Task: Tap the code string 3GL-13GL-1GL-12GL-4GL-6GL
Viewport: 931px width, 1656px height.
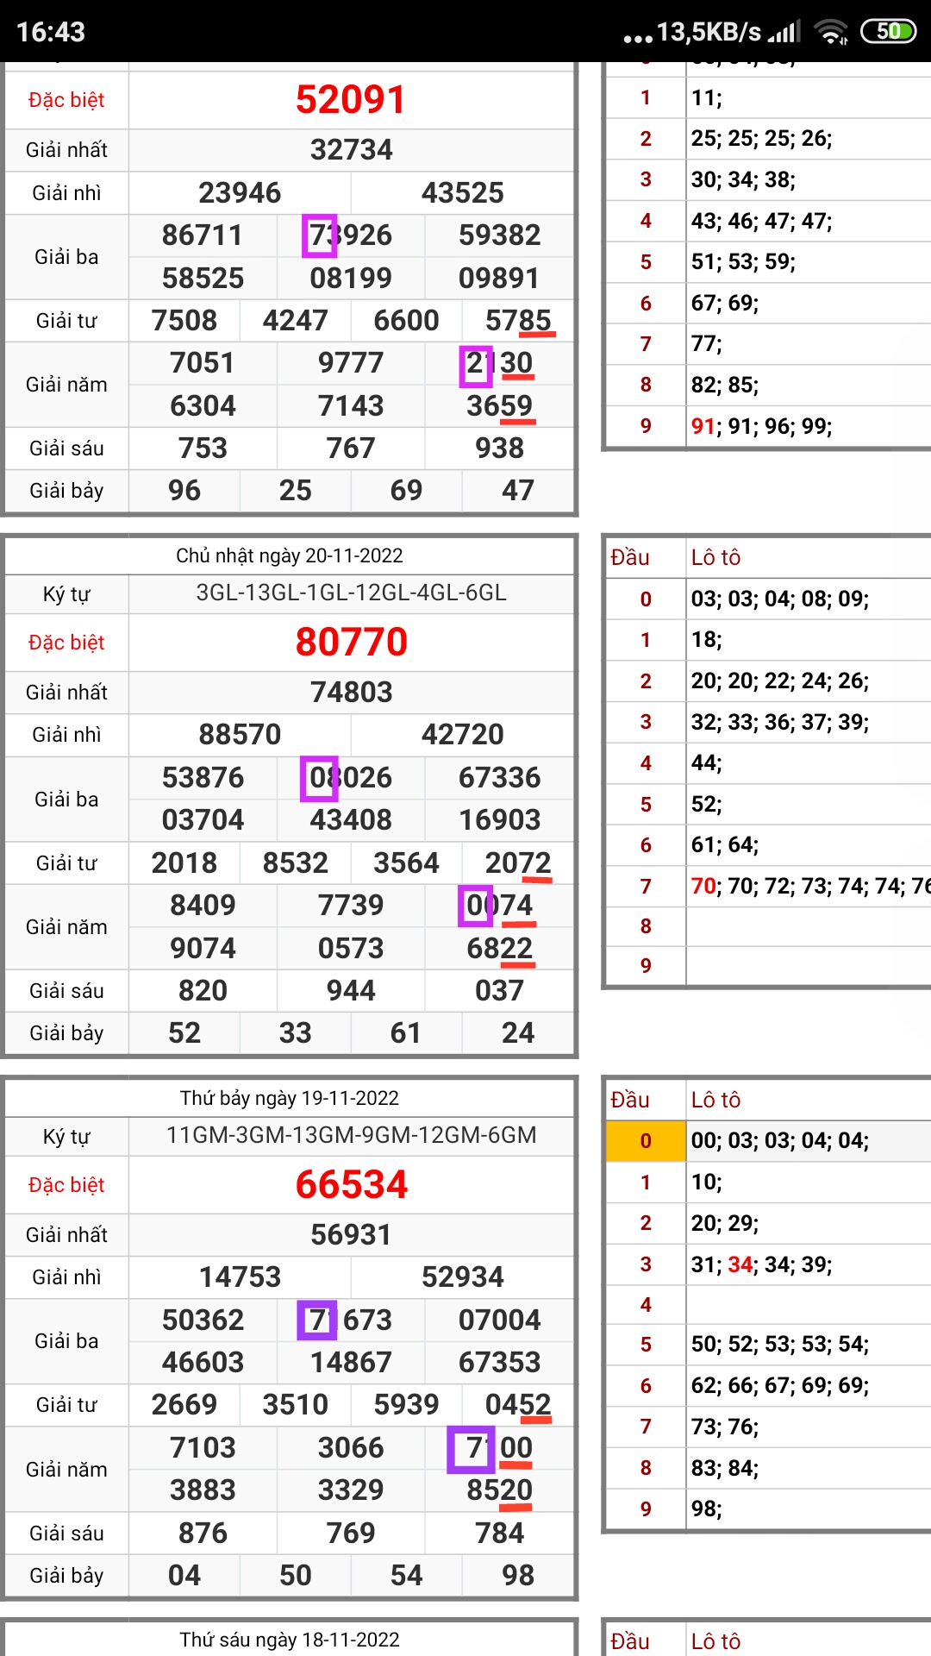Action: (351, 593)
